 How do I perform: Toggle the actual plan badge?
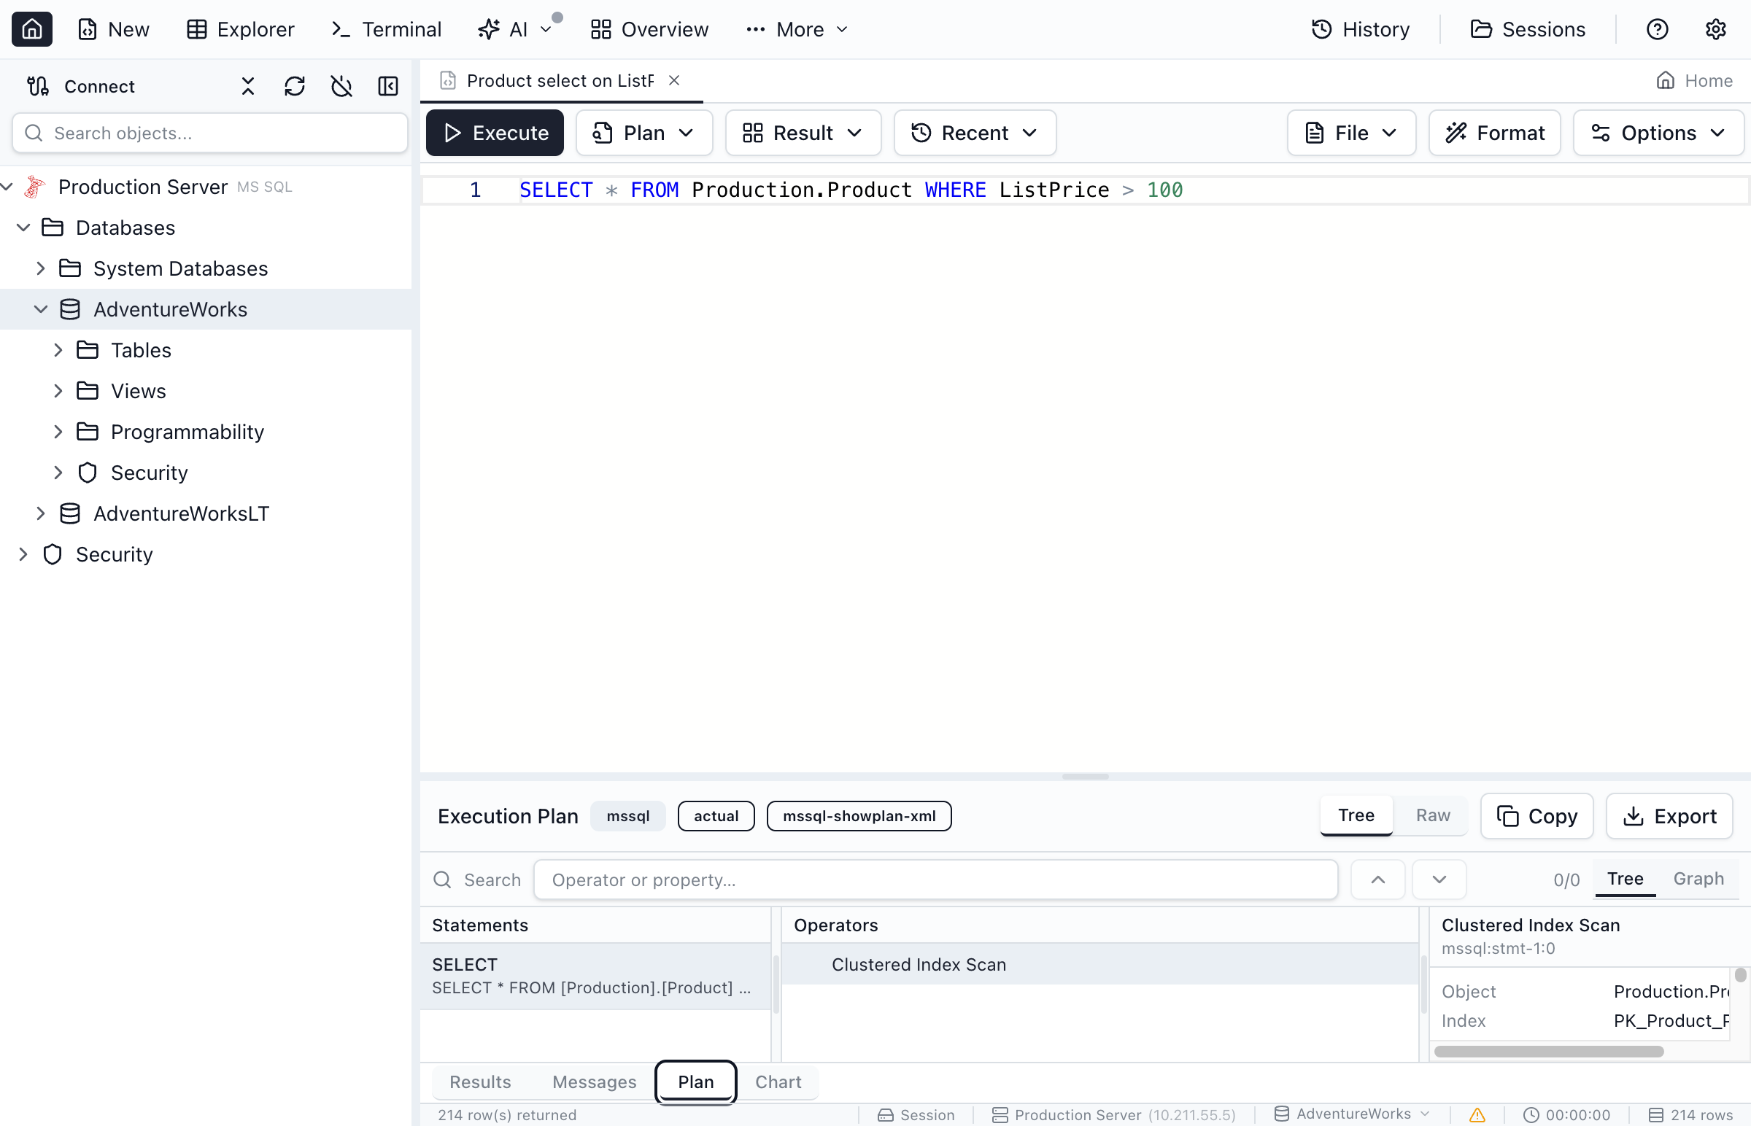(x=715, y=816)
